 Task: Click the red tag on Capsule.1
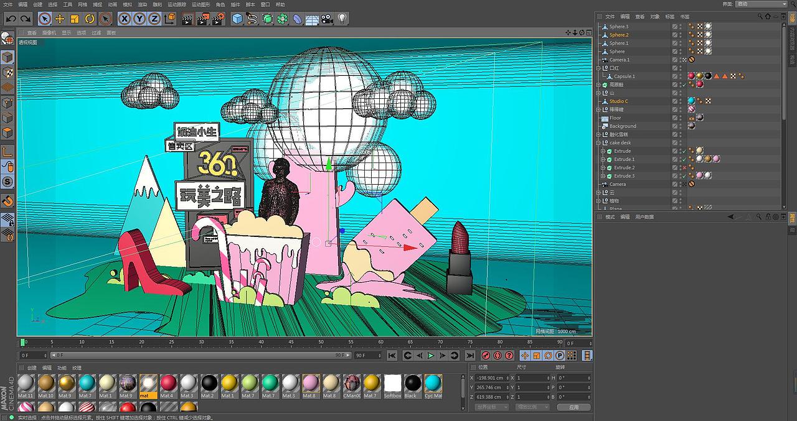pyautogui.click(x=691, y=76)
